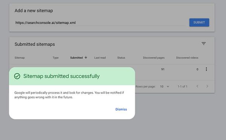This screenshot has width=226, height=140.
Task: Click the 1-1 of 1 pagination text
Action: point(182,86)
